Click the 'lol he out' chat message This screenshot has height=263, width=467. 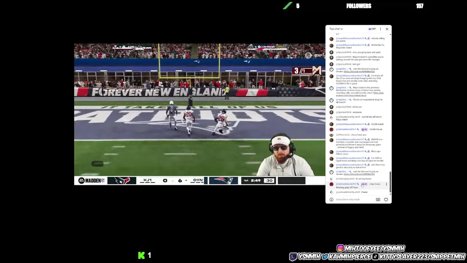(357, 107)
